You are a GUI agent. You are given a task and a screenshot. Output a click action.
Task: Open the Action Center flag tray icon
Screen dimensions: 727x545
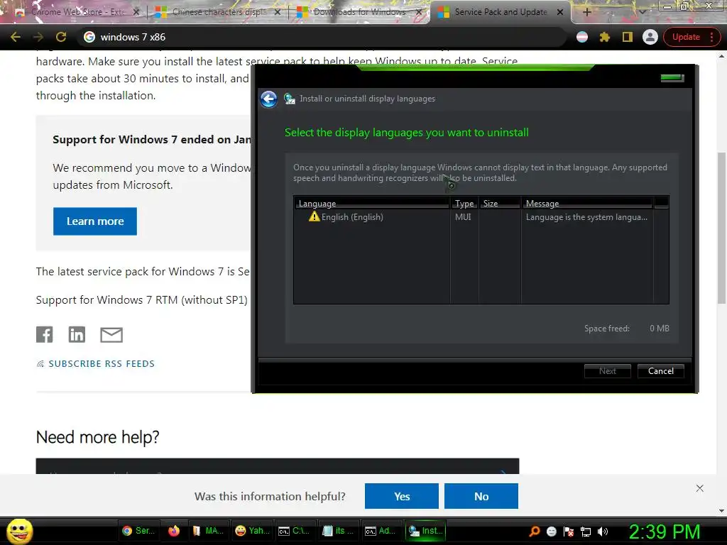click(569, 531)
